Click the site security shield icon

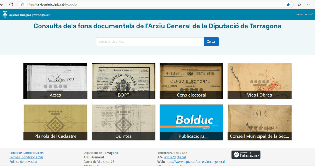point(22,5)
